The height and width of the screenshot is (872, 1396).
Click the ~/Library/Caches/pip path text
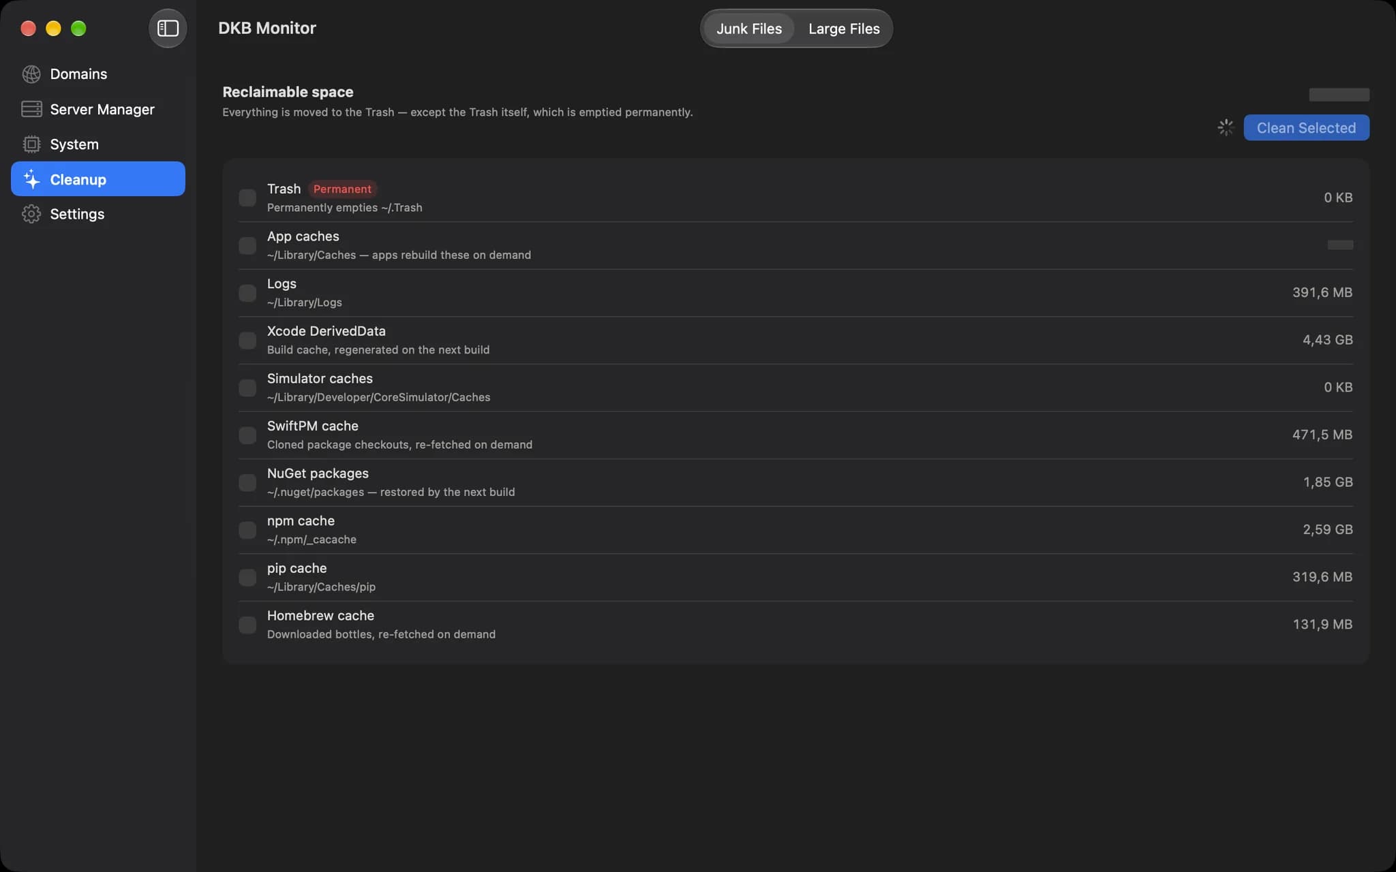(321, 587)
